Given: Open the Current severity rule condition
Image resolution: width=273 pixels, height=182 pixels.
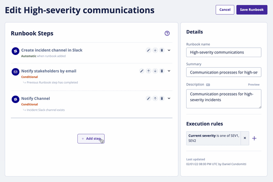Looking at the screenshot, I should pyautogui.click(x=214, y=138).
